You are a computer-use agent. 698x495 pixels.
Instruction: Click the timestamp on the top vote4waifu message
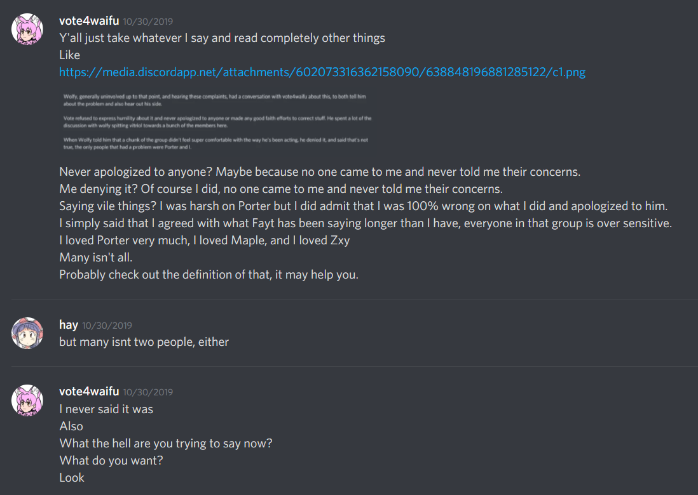tap(148, 22)
